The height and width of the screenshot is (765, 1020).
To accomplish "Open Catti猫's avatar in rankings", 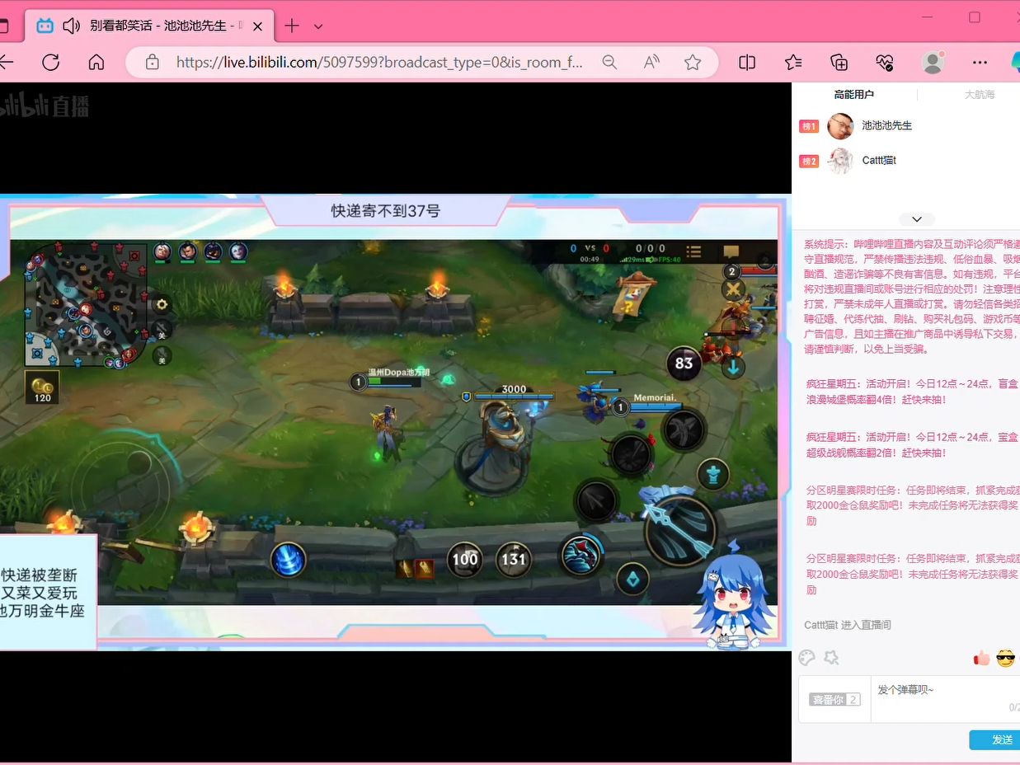I will pyautogui.click(x=840, y=161).
